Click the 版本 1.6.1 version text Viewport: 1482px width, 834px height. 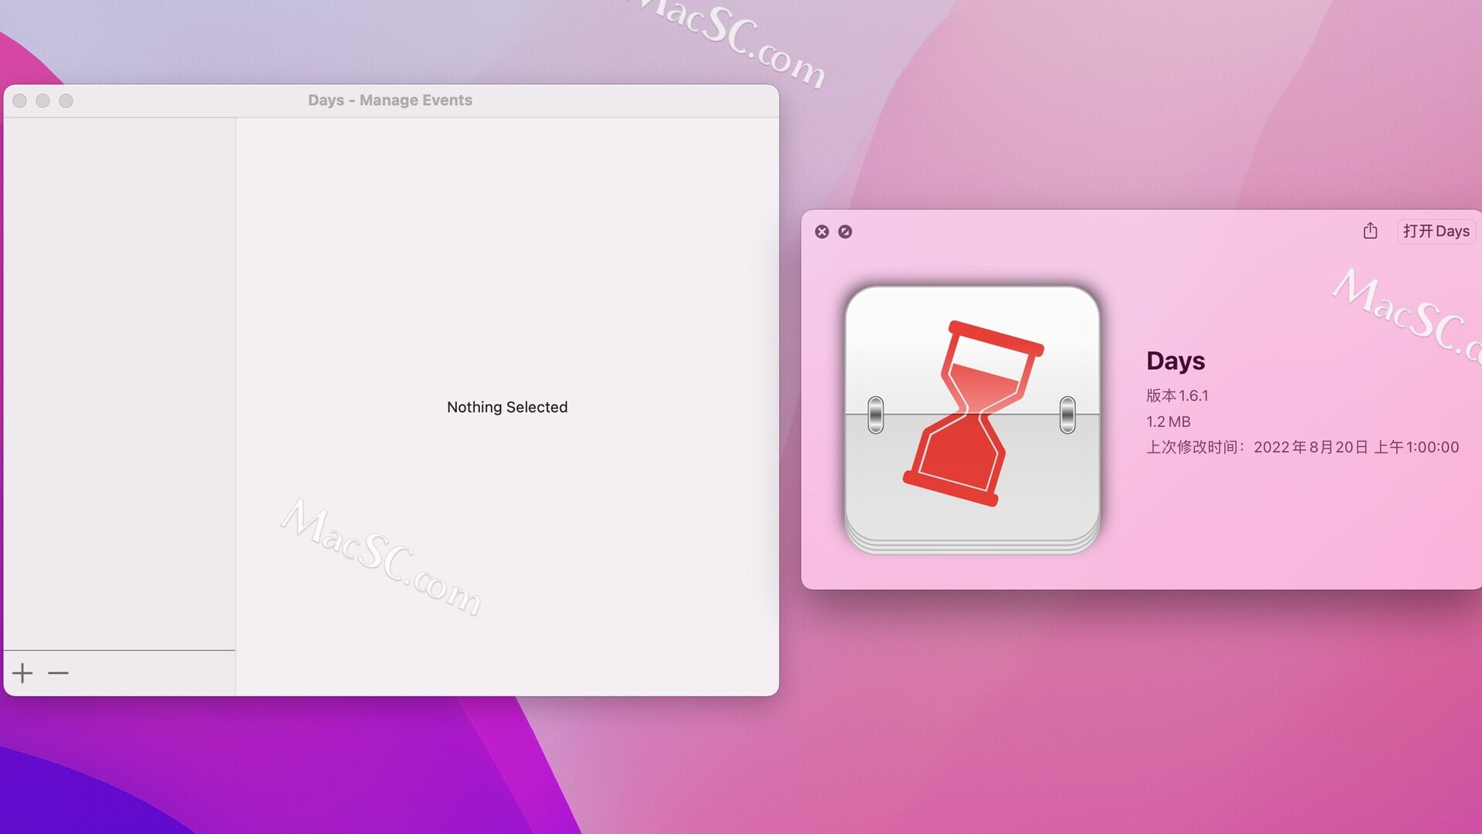click(x=1177, y=395)
